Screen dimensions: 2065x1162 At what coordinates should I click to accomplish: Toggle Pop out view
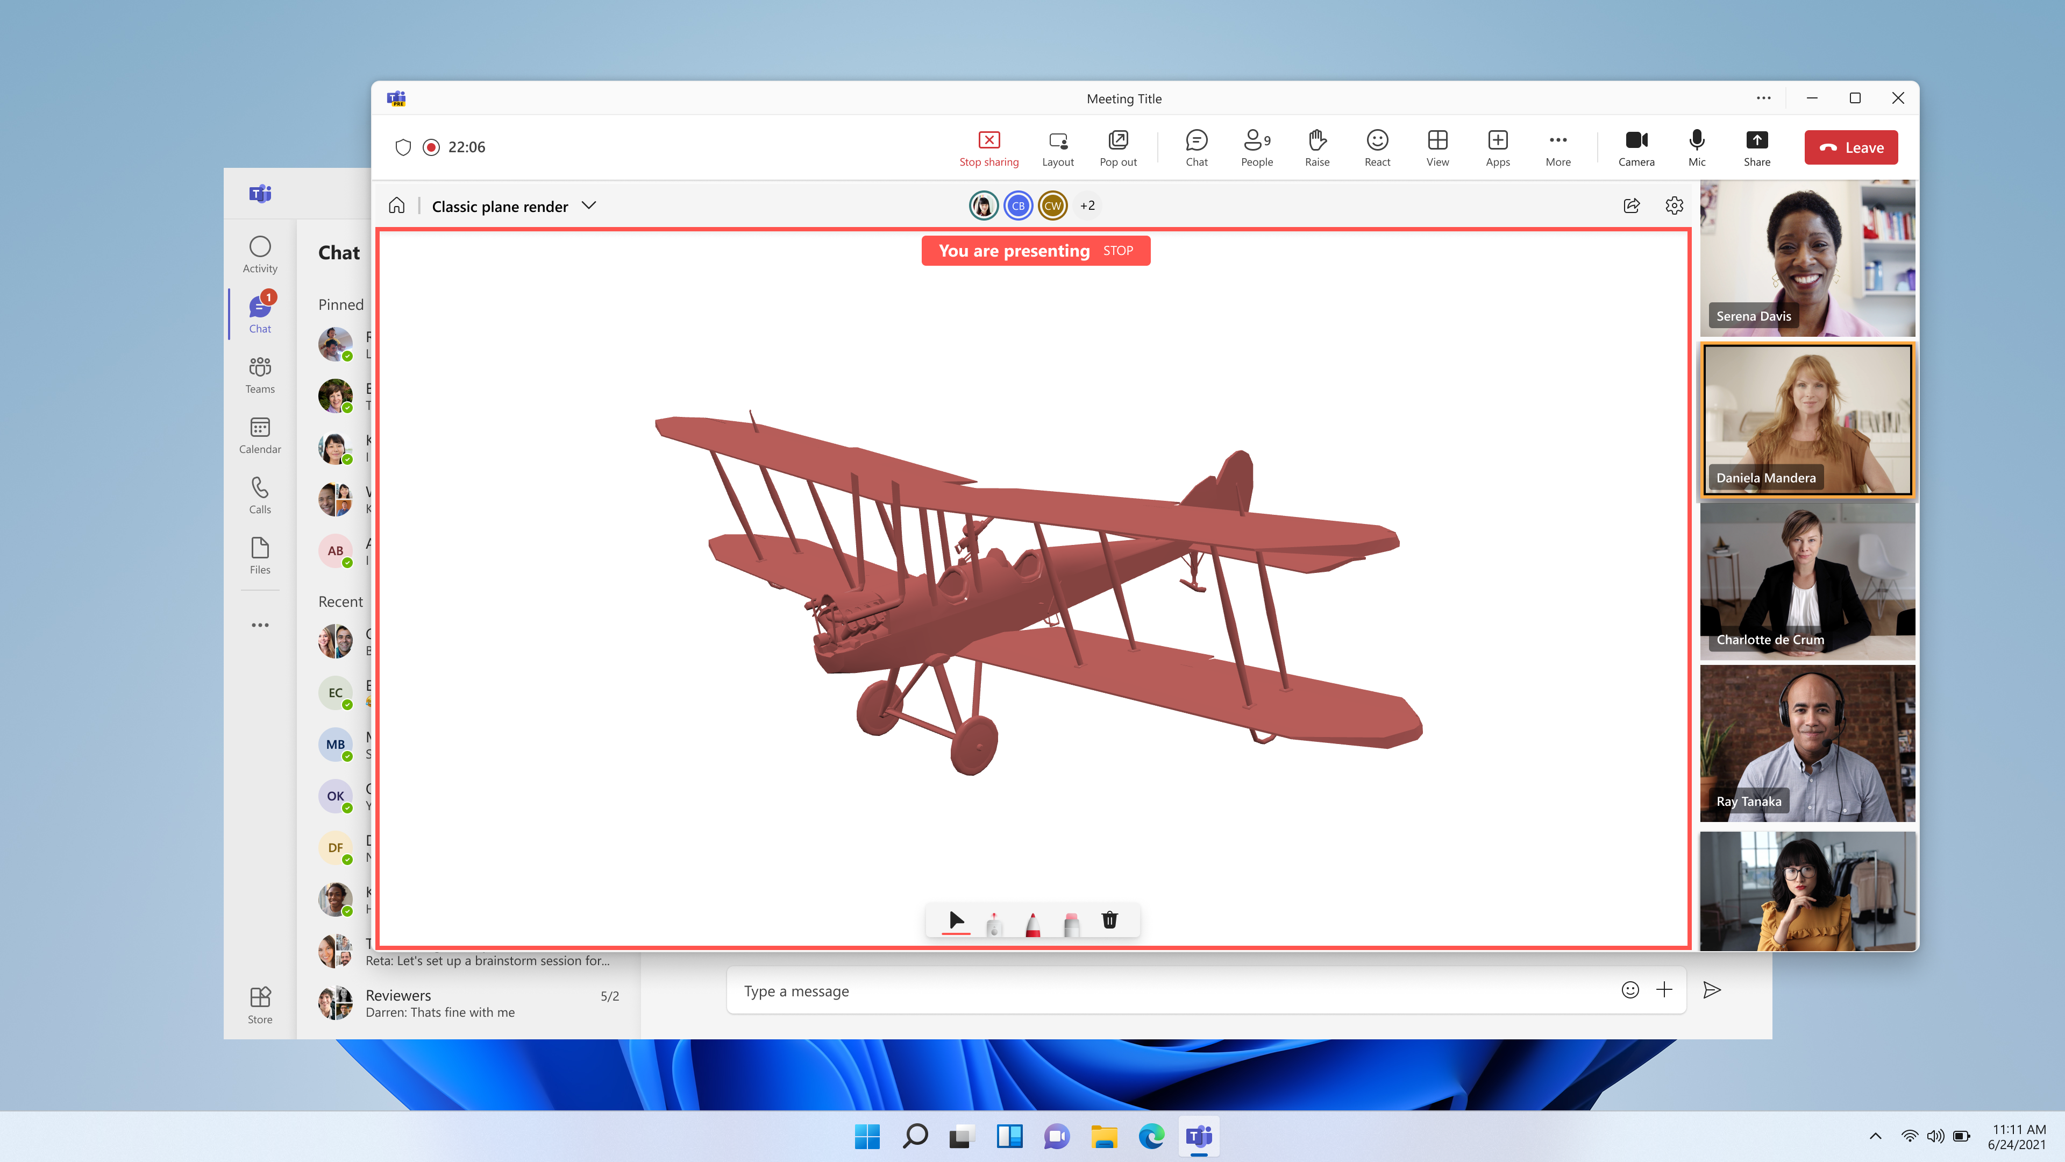1119,147
